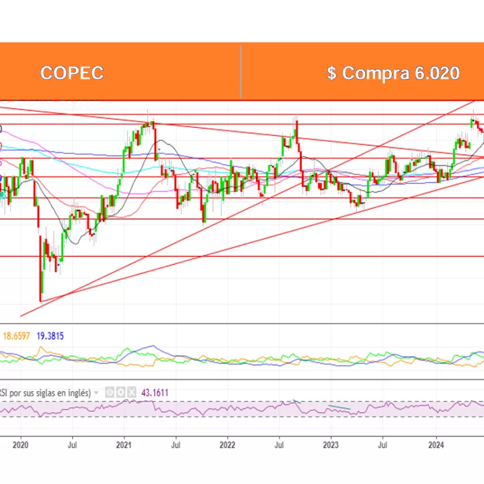This screenshot has height=484, width=484.
Task: Select the 2024 time axis label
Action: [436, 445]
